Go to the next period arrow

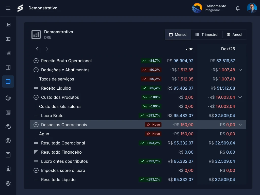point(47,49)
